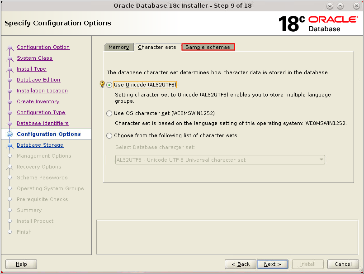This screenshot has height=274, width=364.
Task: Click the Installation Location step marker icon
Action: tap(10, 91)
